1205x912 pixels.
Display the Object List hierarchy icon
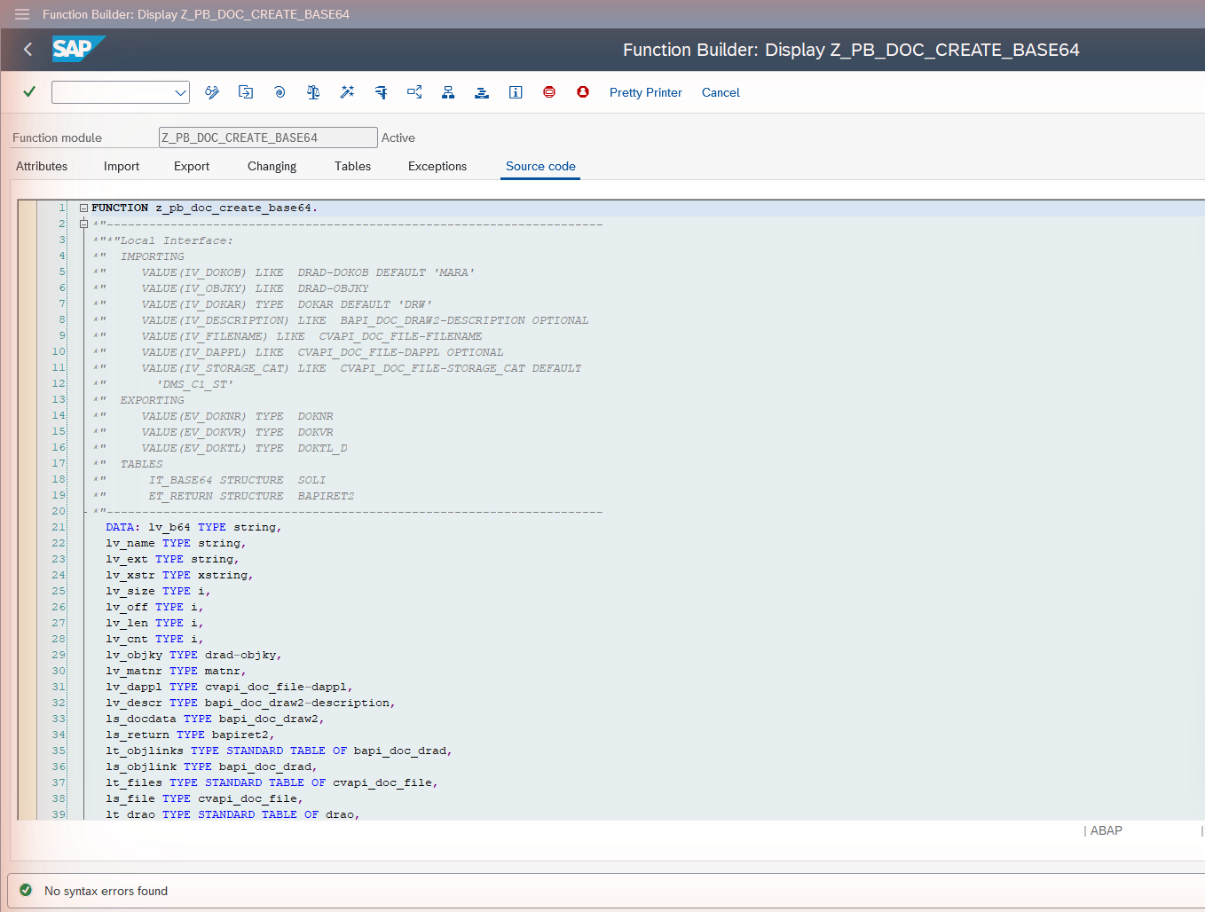[x=448, y=92]
